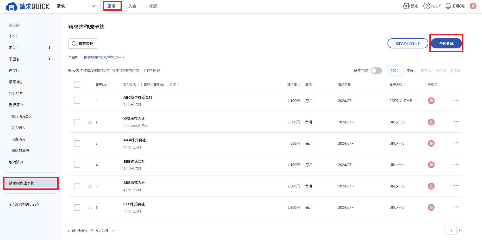Click the magnifier icon for 検索条件
482x240 pixels.
coord(74,43)
